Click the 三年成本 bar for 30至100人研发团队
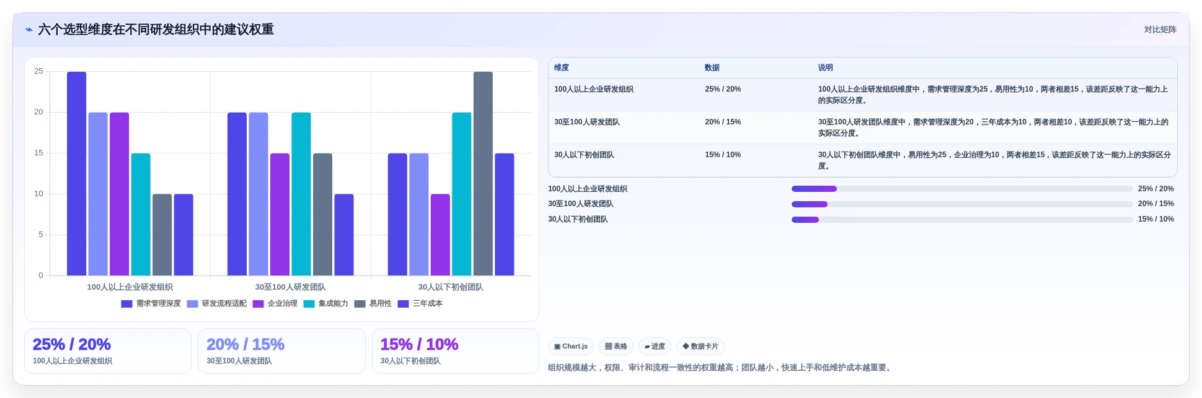This screenshot has width=1202, height=398. pyautogui.click(x=344, y=235)
